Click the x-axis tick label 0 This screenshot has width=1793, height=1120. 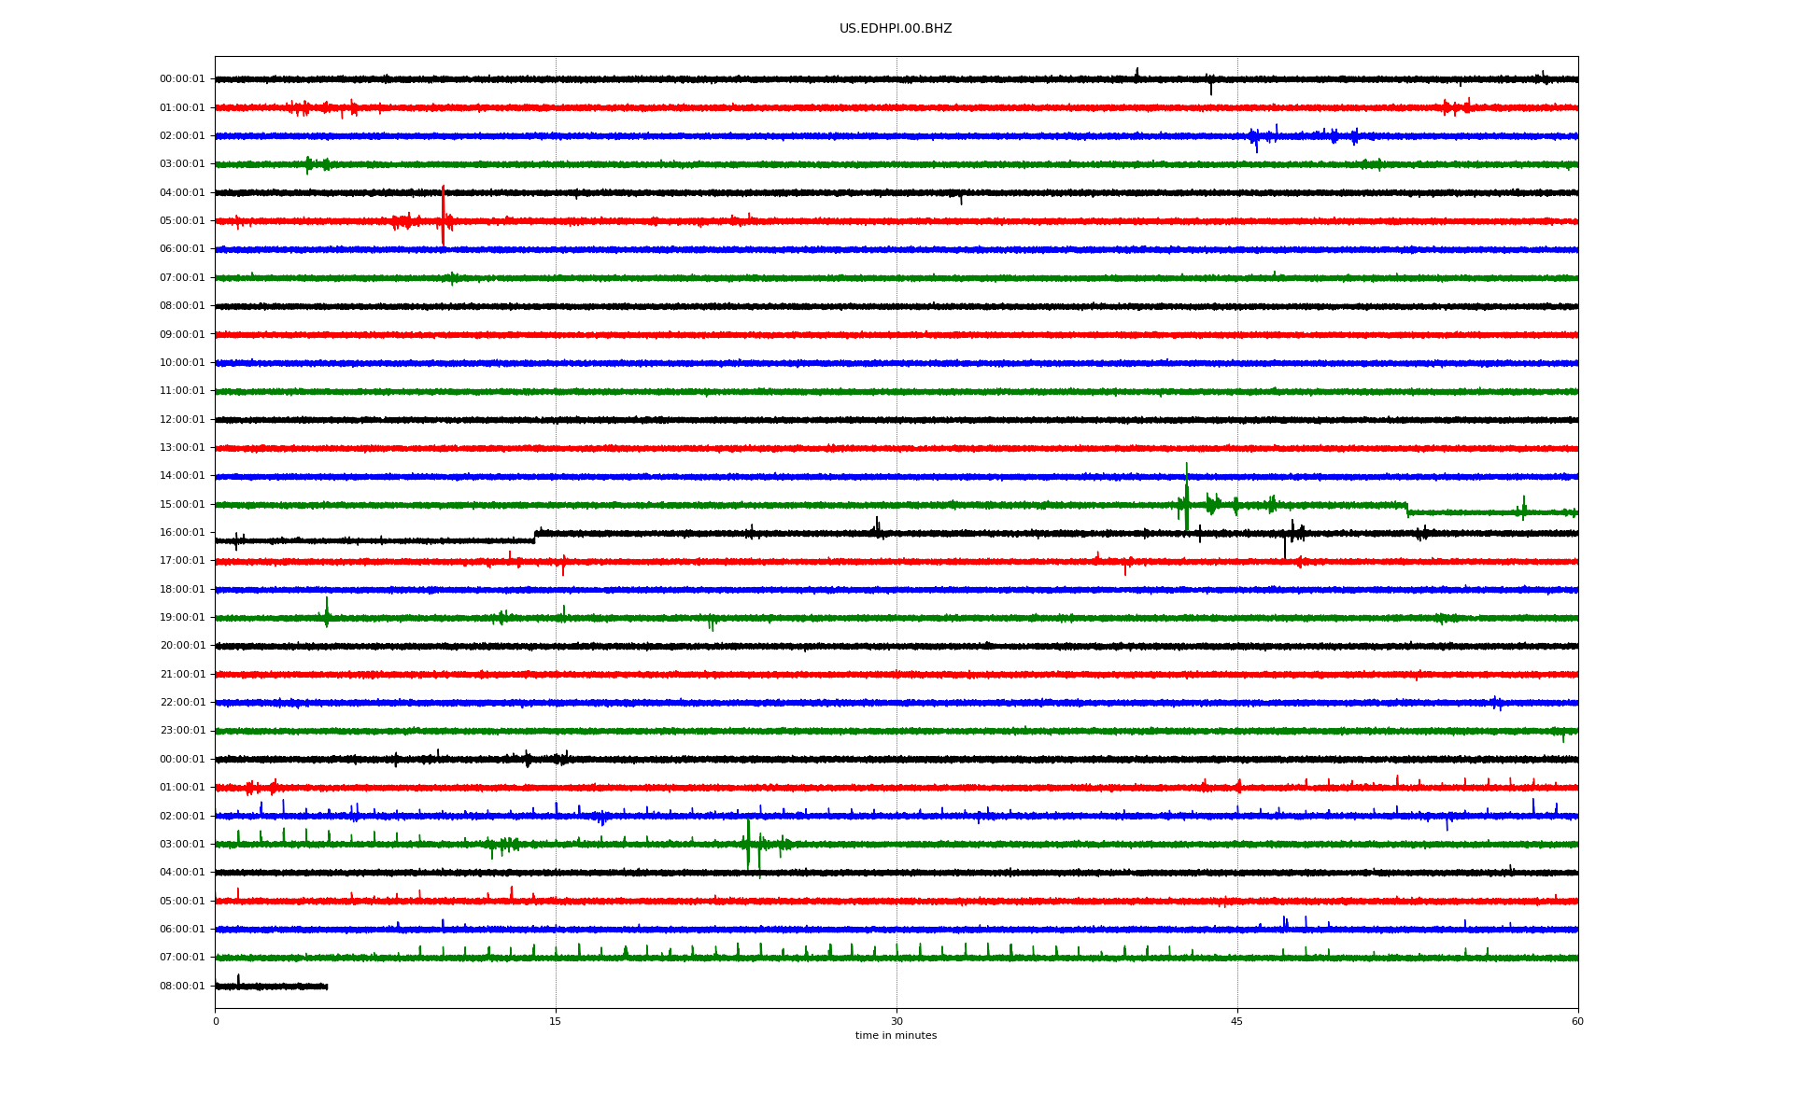coord(216,1021)
